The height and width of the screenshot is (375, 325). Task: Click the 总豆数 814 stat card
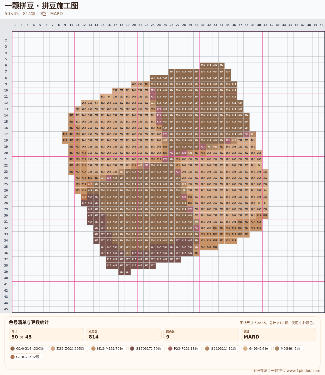pyautogui.click(x=124, y=335)
